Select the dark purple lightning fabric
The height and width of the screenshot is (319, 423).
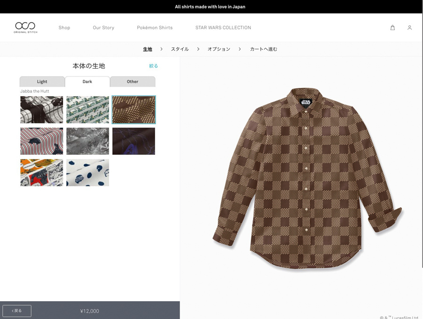coord(134,141)
